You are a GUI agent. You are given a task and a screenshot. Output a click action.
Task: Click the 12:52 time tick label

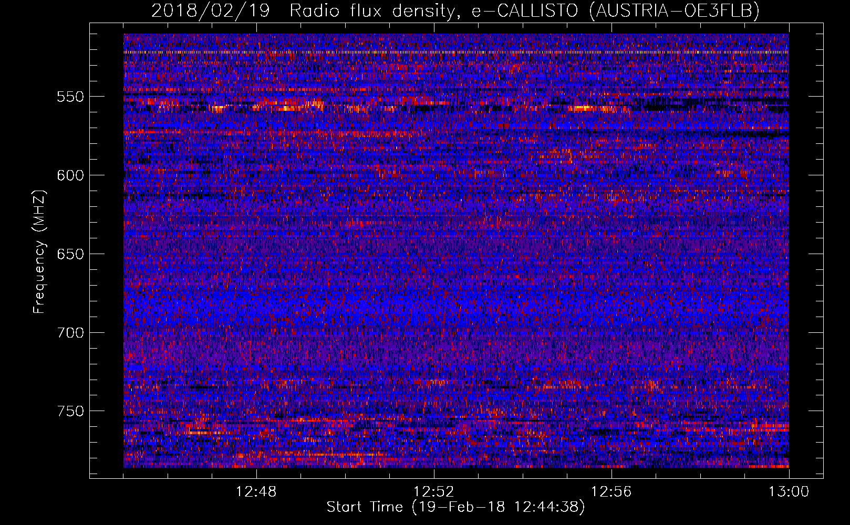(x=434, y=492)
